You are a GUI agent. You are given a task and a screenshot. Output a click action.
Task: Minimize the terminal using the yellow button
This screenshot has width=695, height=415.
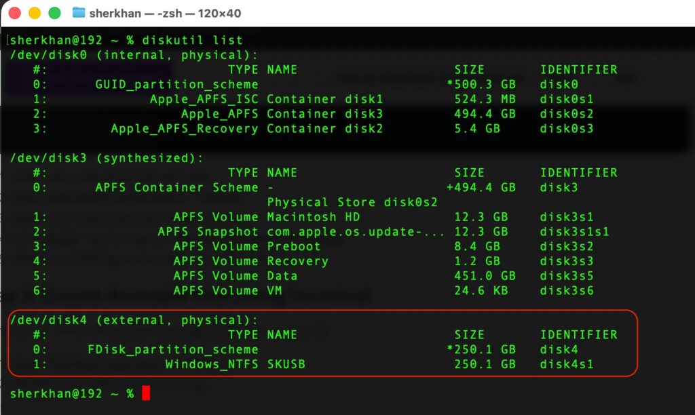coord(35,13)
